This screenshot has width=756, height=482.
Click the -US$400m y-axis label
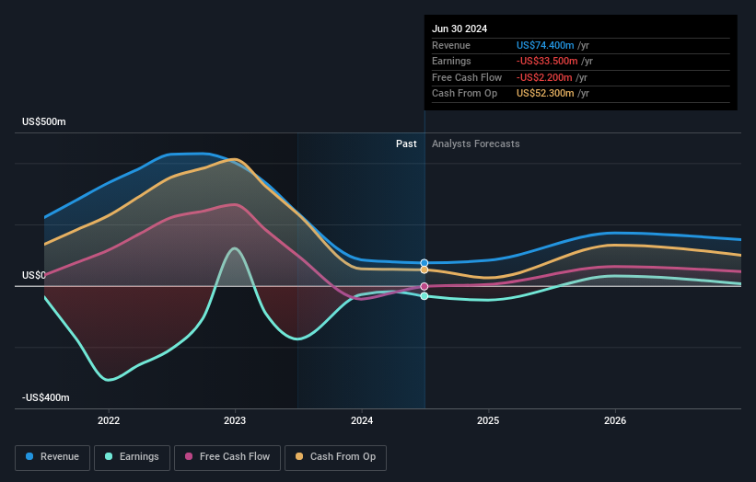click(46, 397)
